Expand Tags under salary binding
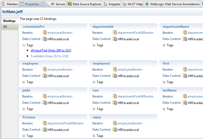 click(94, 136)
